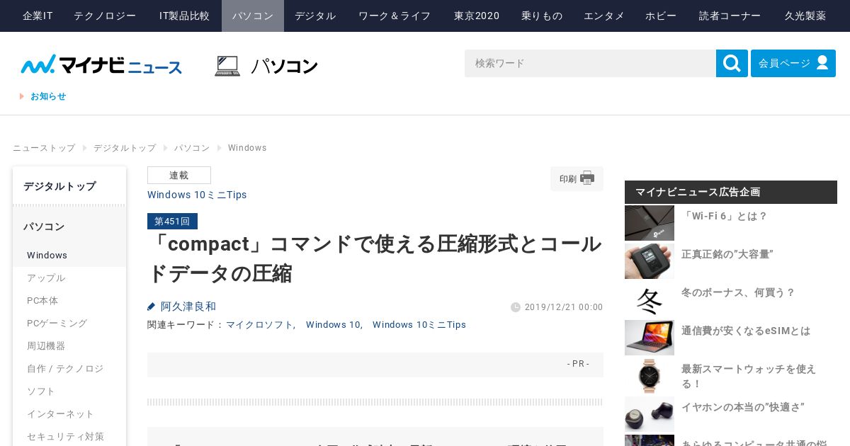Open author 阿久津良和 profile link

tap(188, 307)
